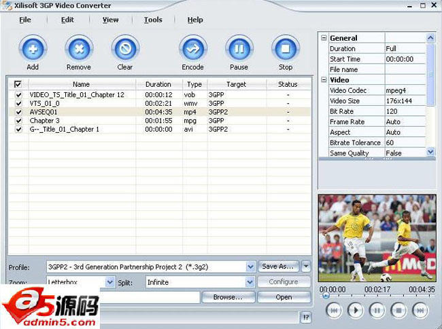Click the properties panel scroll up arrow
This screenshot has width=442, height=329.
[x=430, y=38]
